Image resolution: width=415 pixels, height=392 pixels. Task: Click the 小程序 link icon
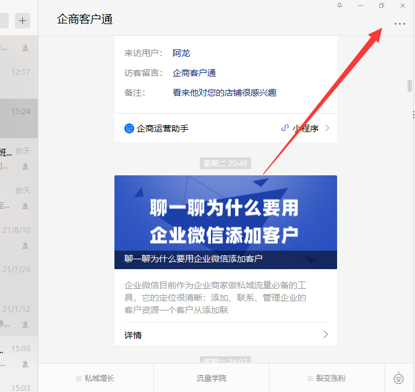[285, 128]
